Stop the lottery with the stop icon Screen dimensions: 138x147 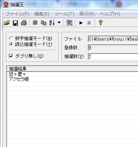[89, 23]
